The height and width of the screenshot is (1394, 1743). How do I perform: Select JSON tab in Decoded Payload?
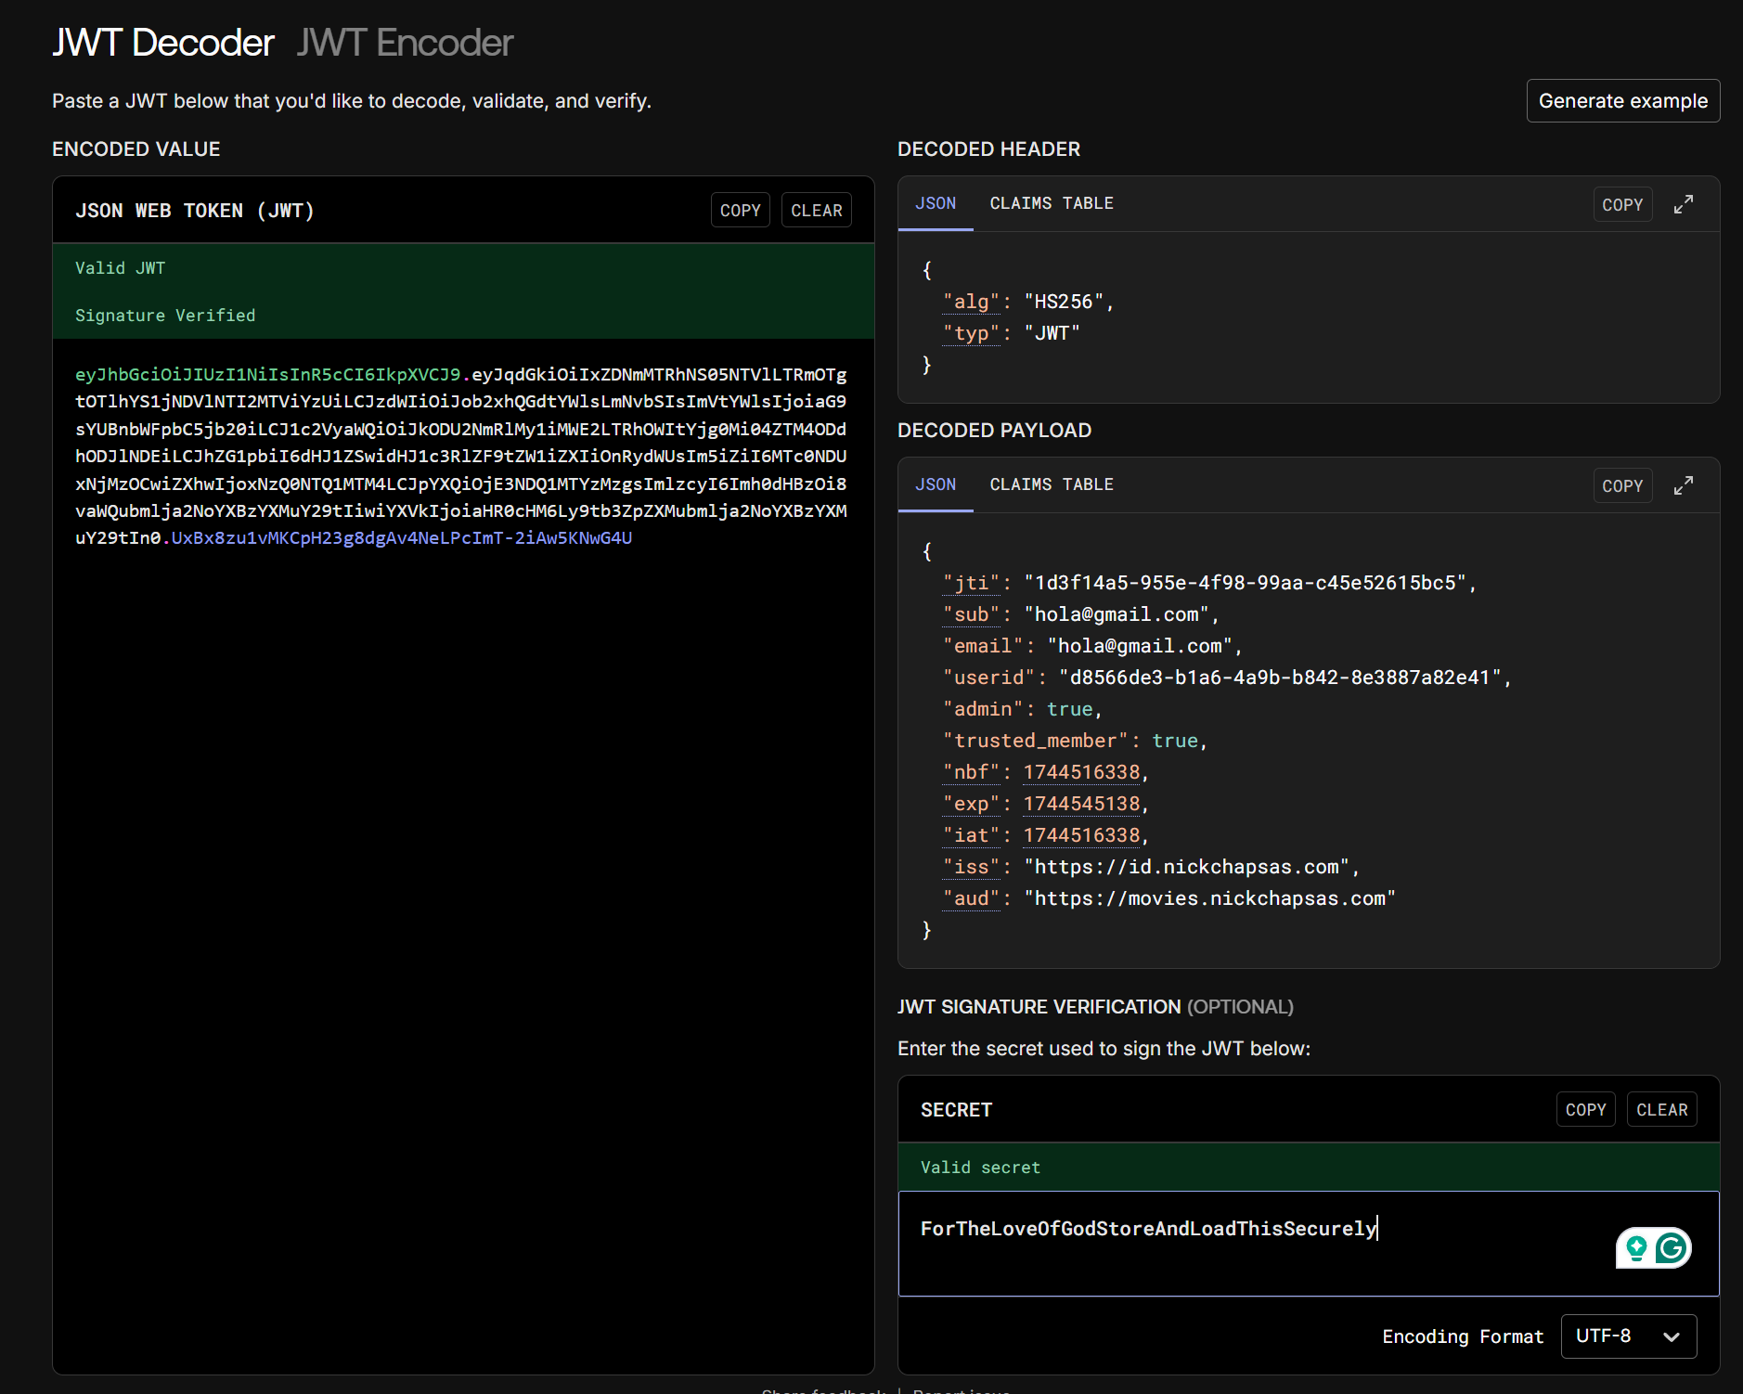click(936, 484)
